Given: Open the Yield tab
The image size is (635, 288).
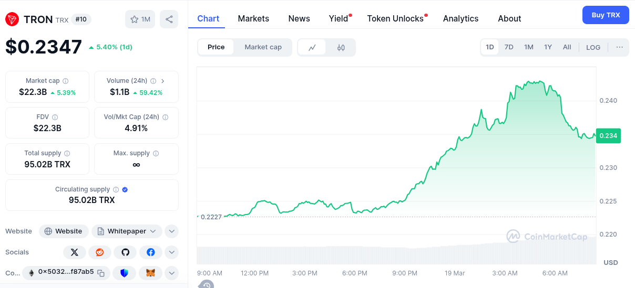Looking at the screenshot, I should 339,18.
